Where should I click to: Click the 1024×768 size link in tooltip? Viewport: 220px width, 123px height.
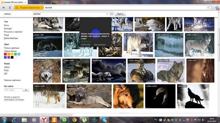click(x=86, y=44)
